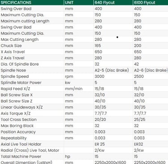Image resolution: width=168 pixels, height=164 pixels.
Task: Click the 'A2-5 (Disc Brake)' cell
Action: (x=112, y=70)
